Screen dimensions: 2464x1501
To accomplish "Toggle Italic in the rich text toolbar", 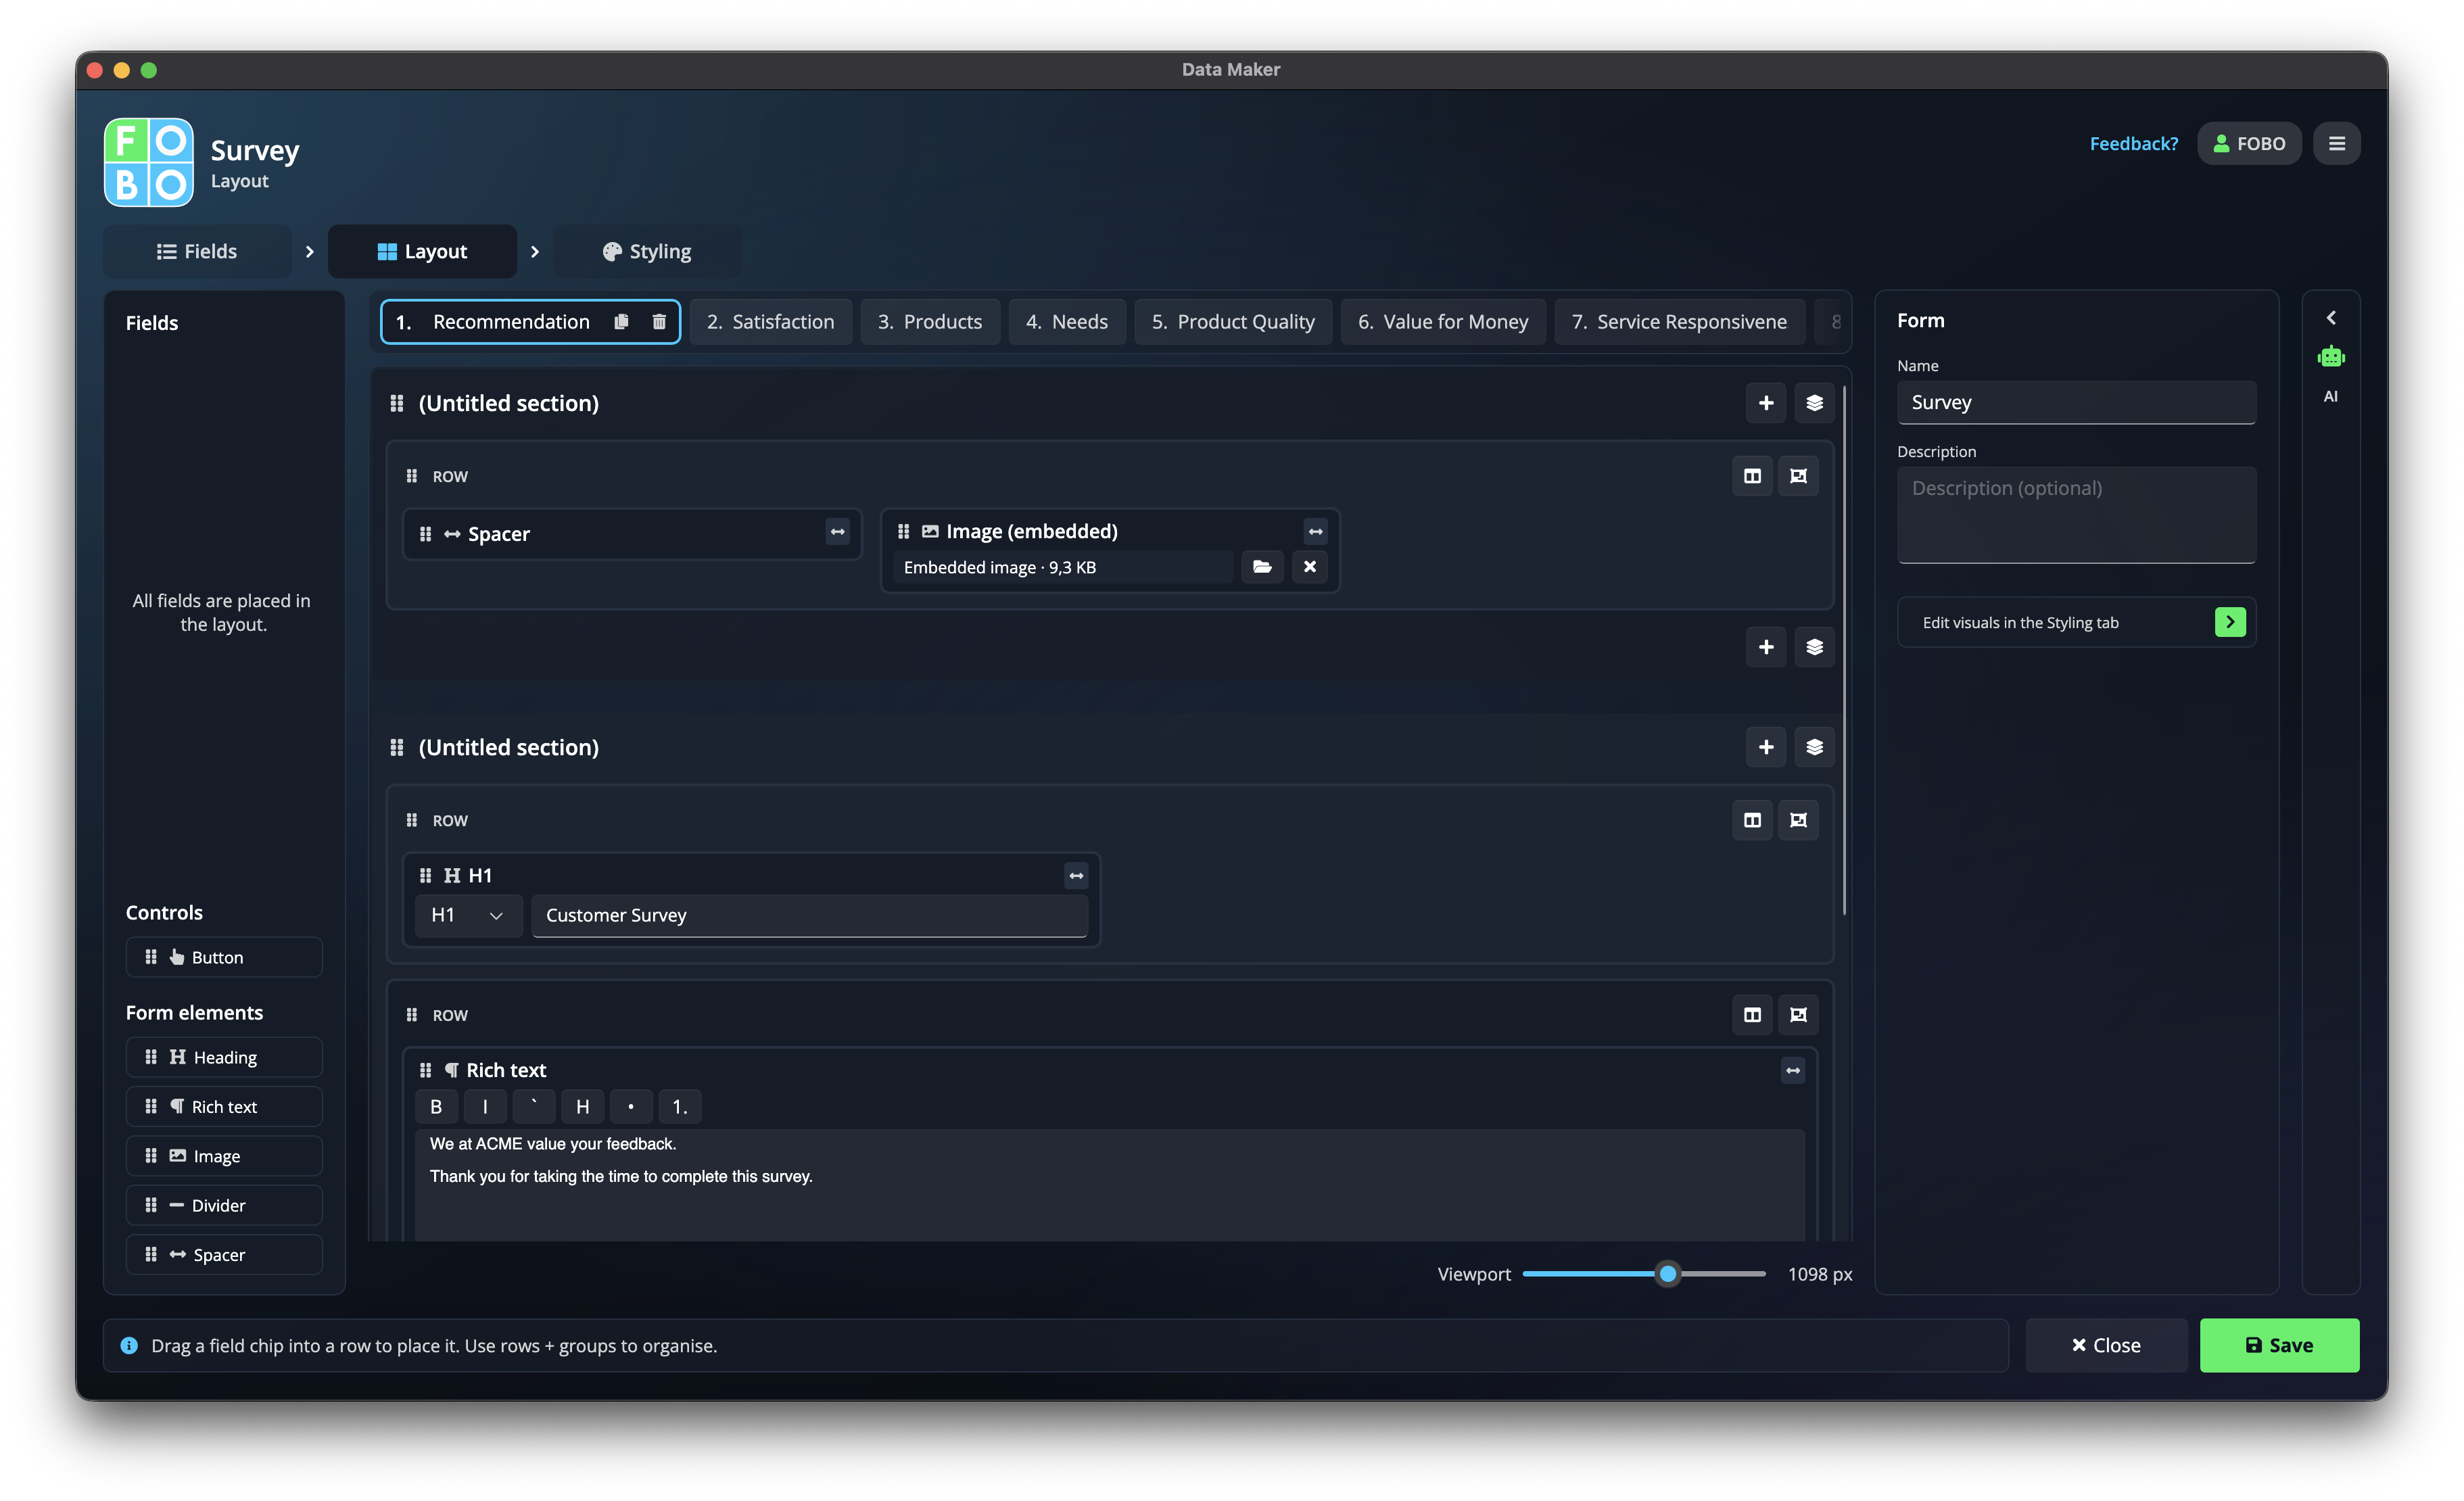I will pos(485,1106).
